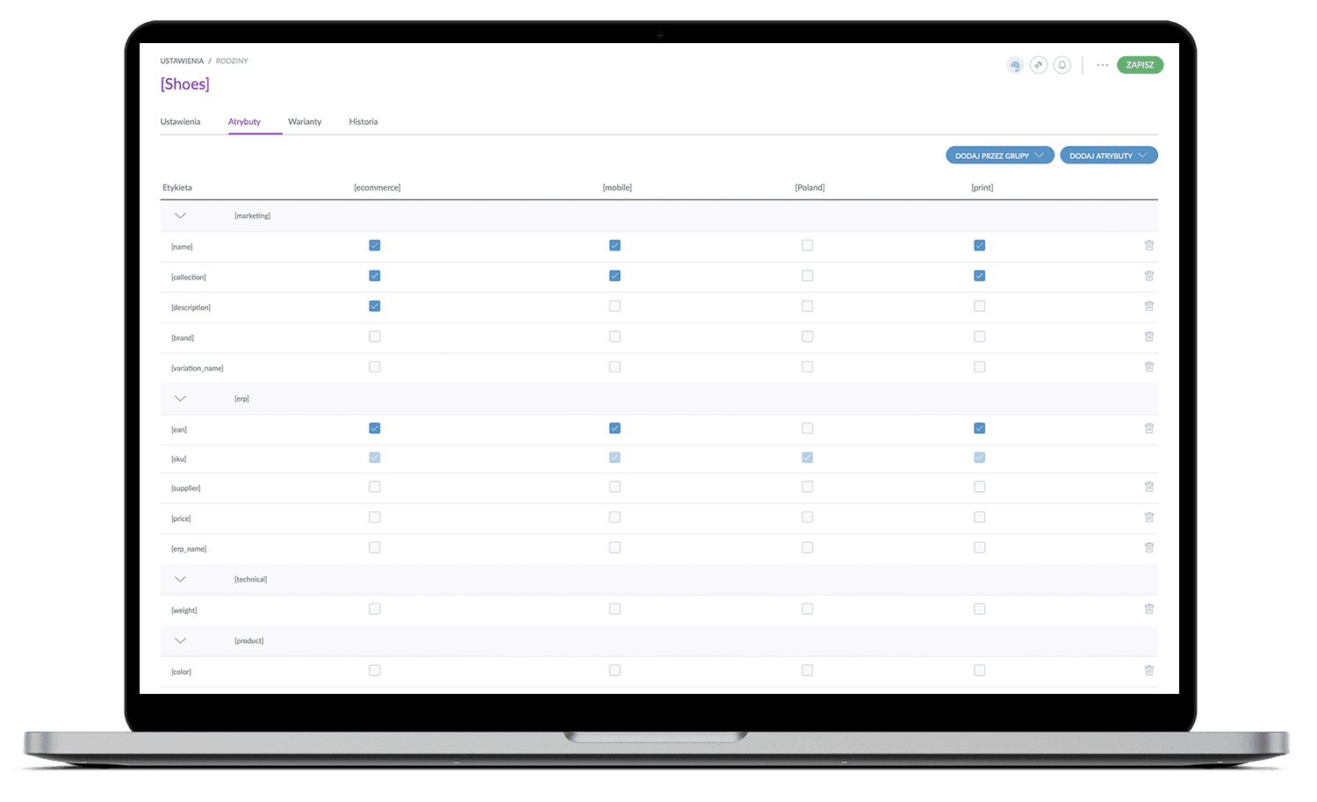This screenshot has height=802, width=1317.
Task: Open the user avatar icon
Action: 1015,65
